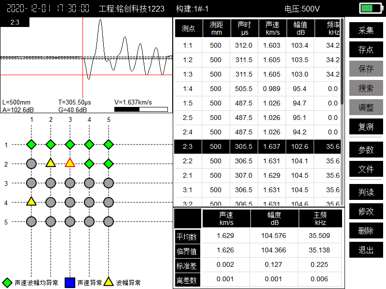Select measurement row 2:1
Viewport: 386px width, 289px height.
pos(257,175)
